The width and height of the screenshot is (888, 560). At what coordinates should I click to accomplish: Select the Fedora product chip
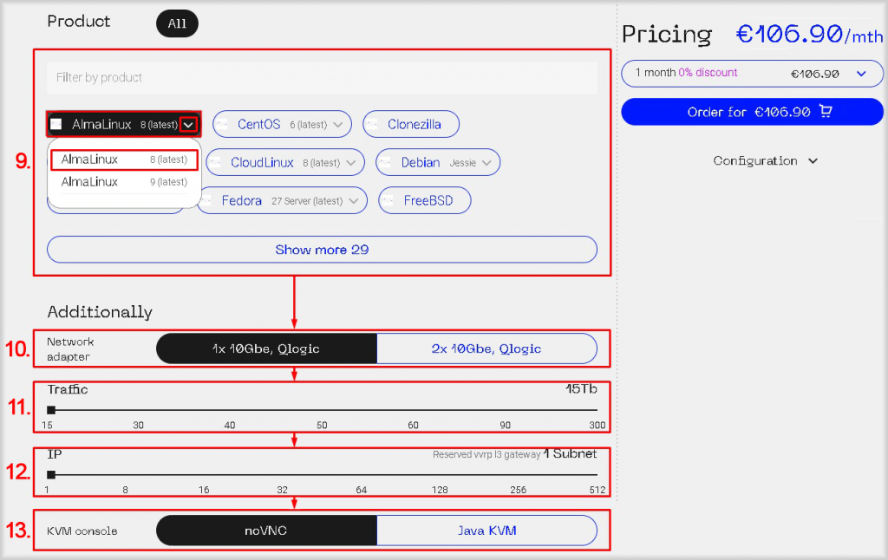coord(282,200)
